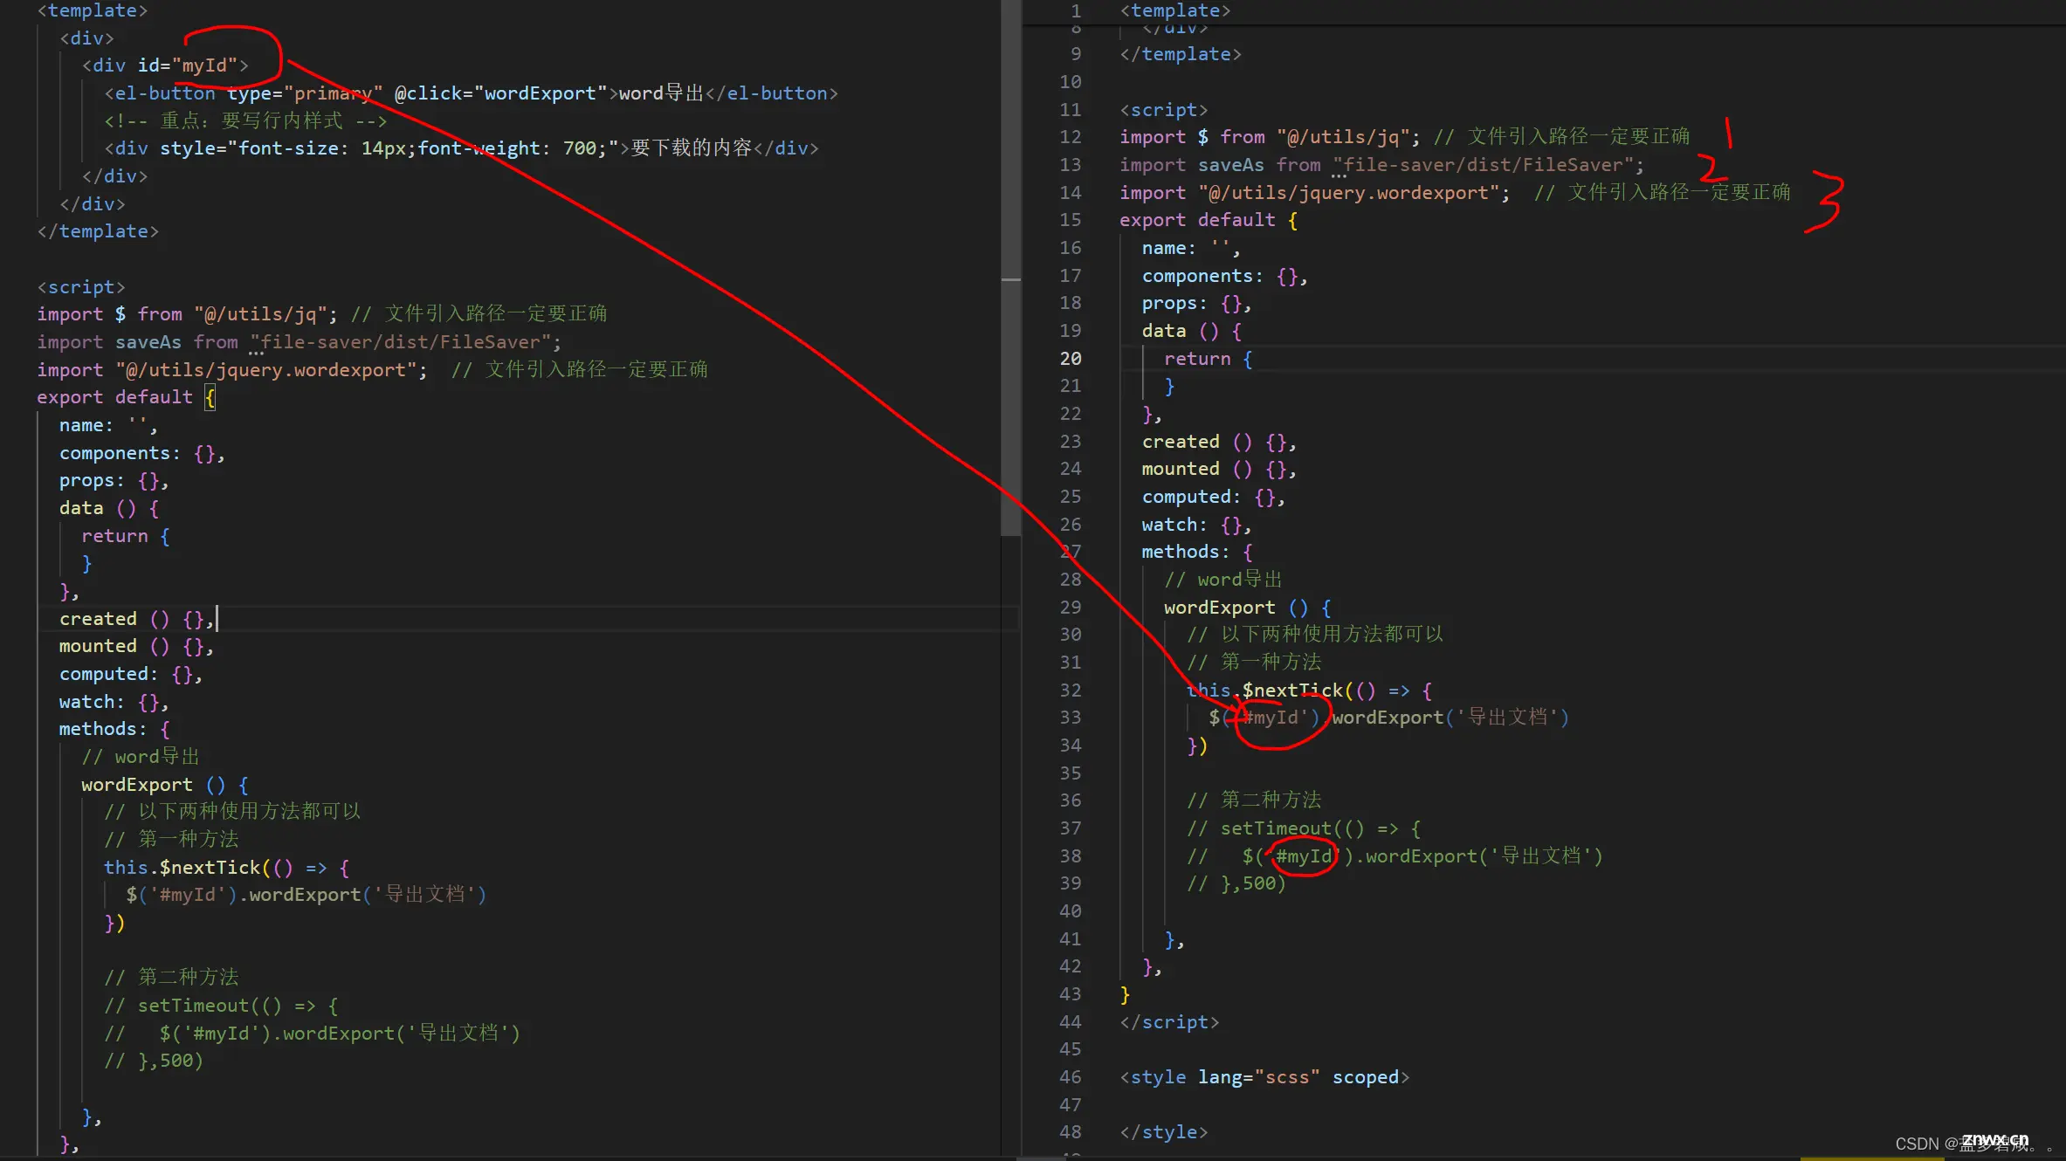This screenshot has width=2066, height=1161.
Task: Click line number 44 in the gutter
Action: [1071, 1022]
